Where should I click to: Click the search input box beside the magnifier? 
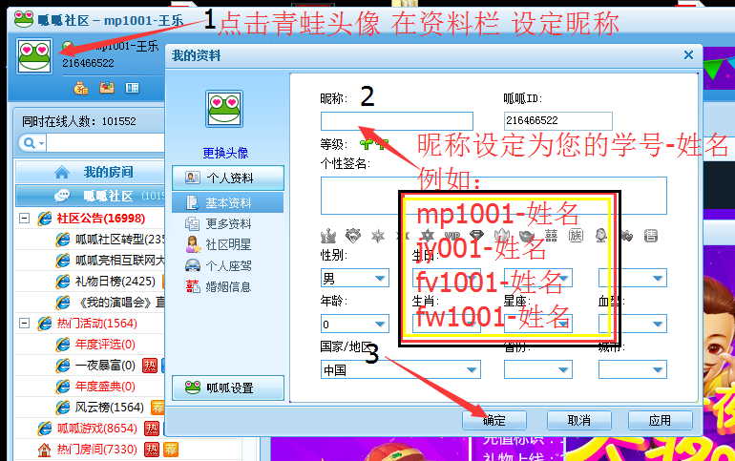[106, 143]
